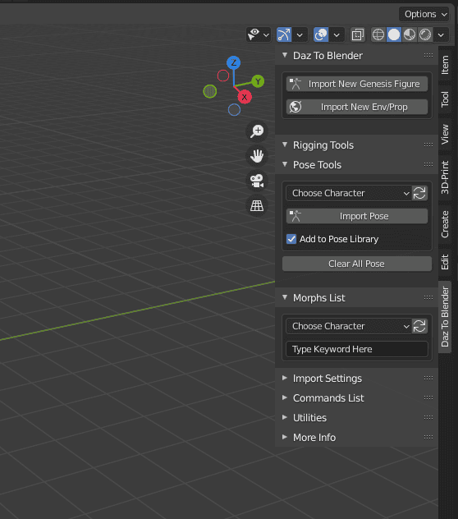Open Pose Tools Choose Character dropdown

[349, 193]
